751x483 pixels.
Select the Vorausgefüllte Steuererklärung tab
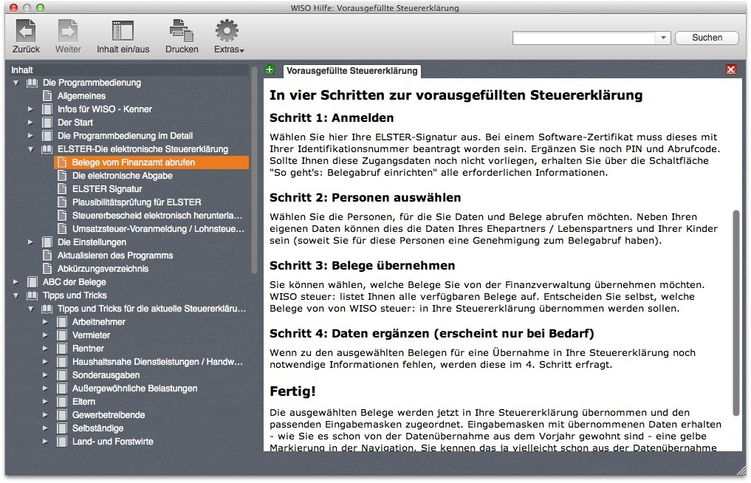(x=352, y=71)
